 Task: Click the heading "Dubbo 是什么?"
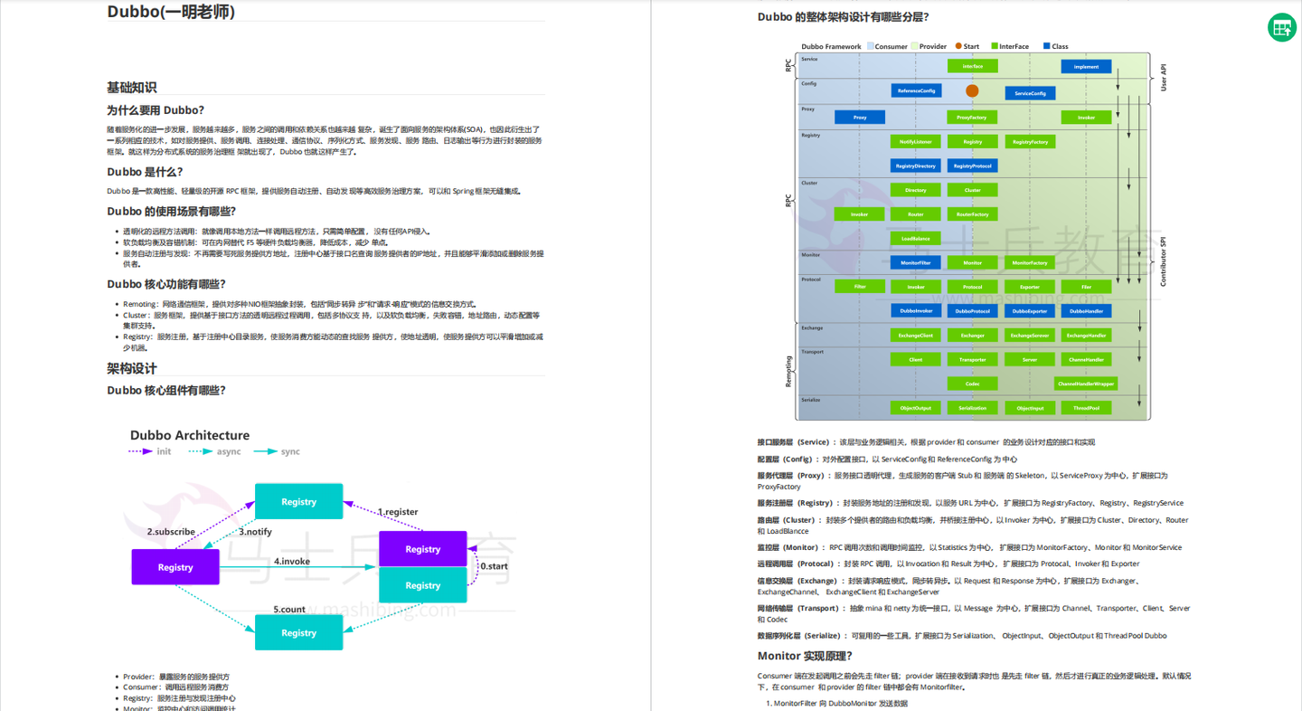coord(145,172)
